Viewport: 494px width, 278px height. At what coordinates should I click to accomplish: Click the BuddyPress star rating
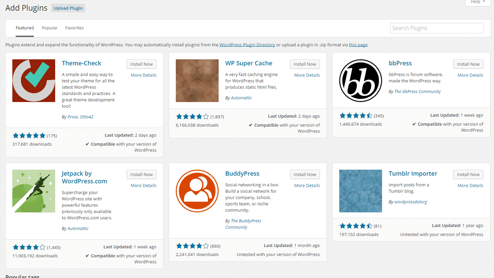192,246
